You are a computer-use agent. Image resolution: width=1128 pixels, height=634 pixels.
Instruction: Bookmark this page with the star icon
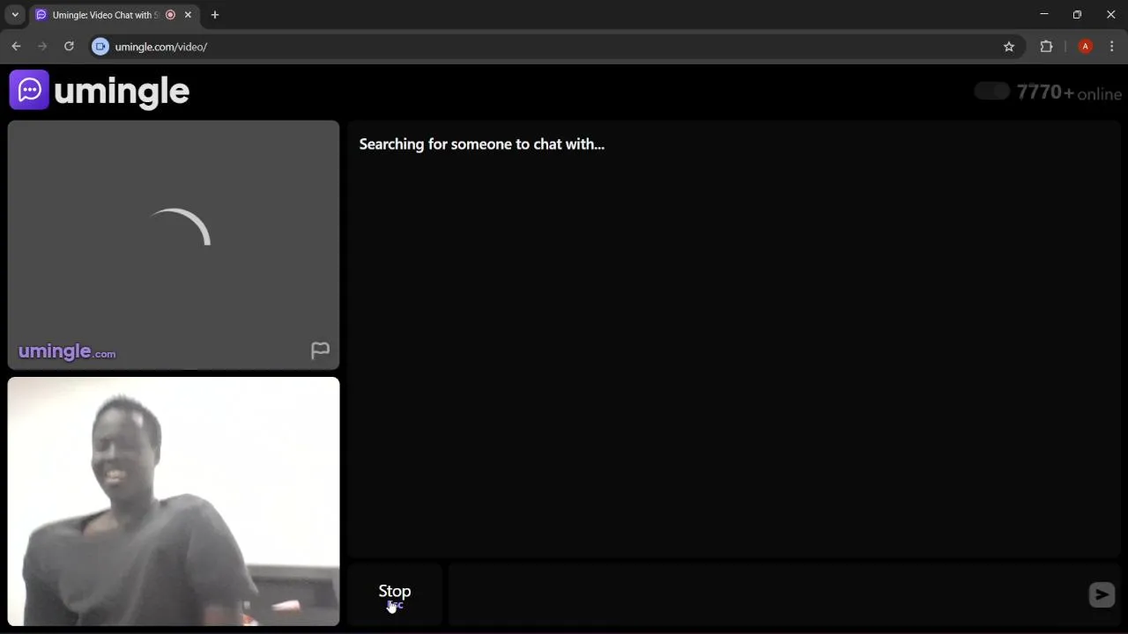point(1009,47)
